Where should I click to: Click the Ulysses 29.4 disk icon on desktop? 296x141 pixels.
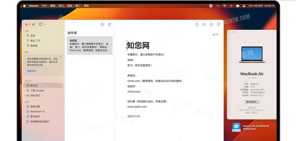[236, 128]
